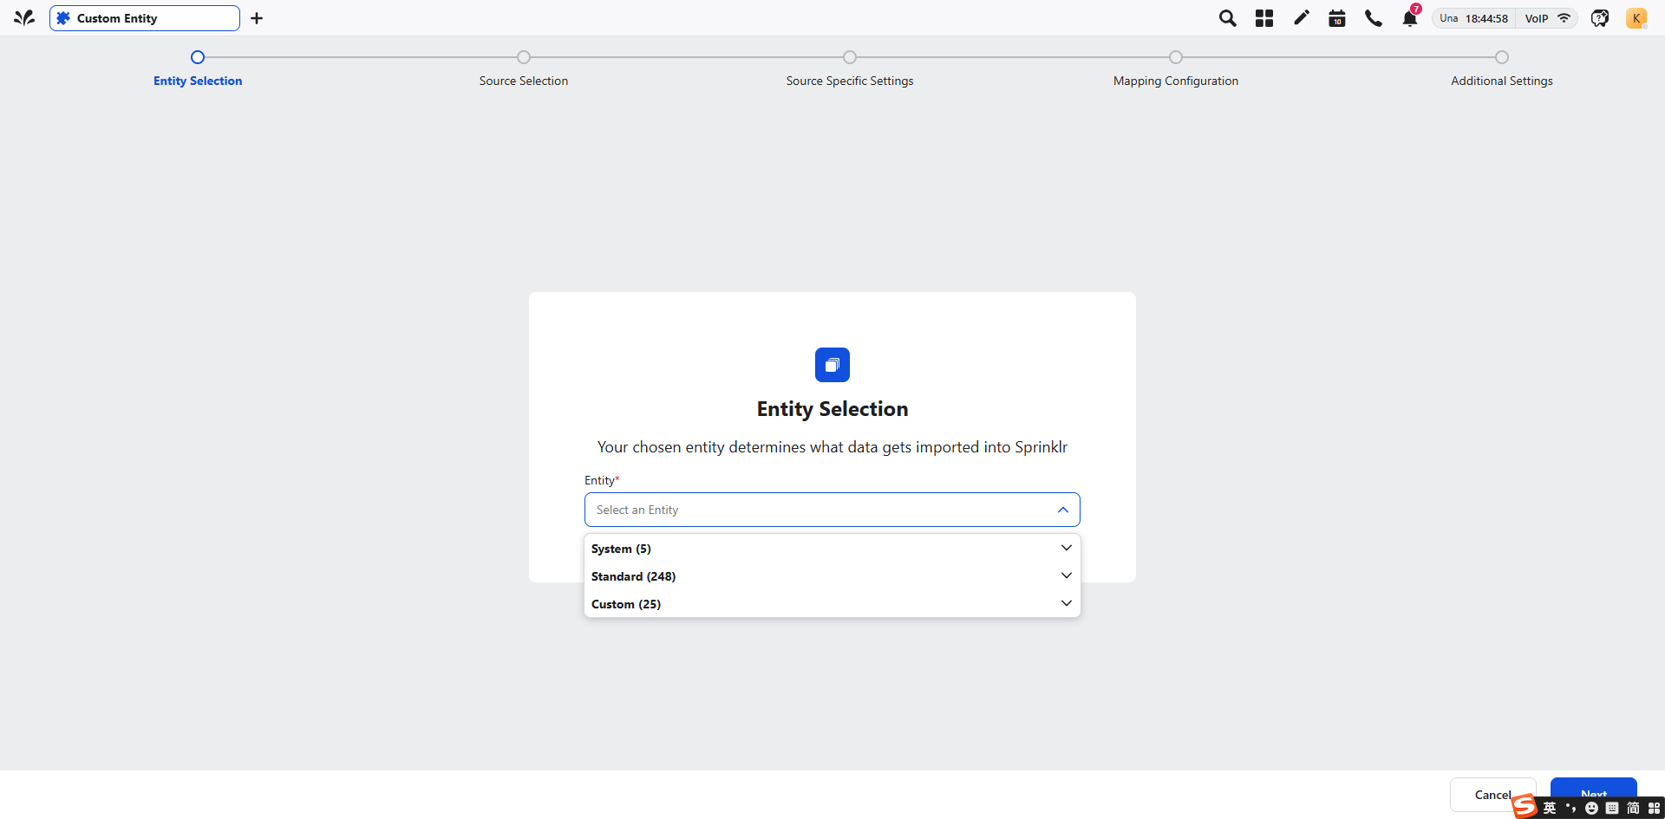The image size is (1665, 819).
Task: Expand the Custom (25) group
Action: point(832,604)
